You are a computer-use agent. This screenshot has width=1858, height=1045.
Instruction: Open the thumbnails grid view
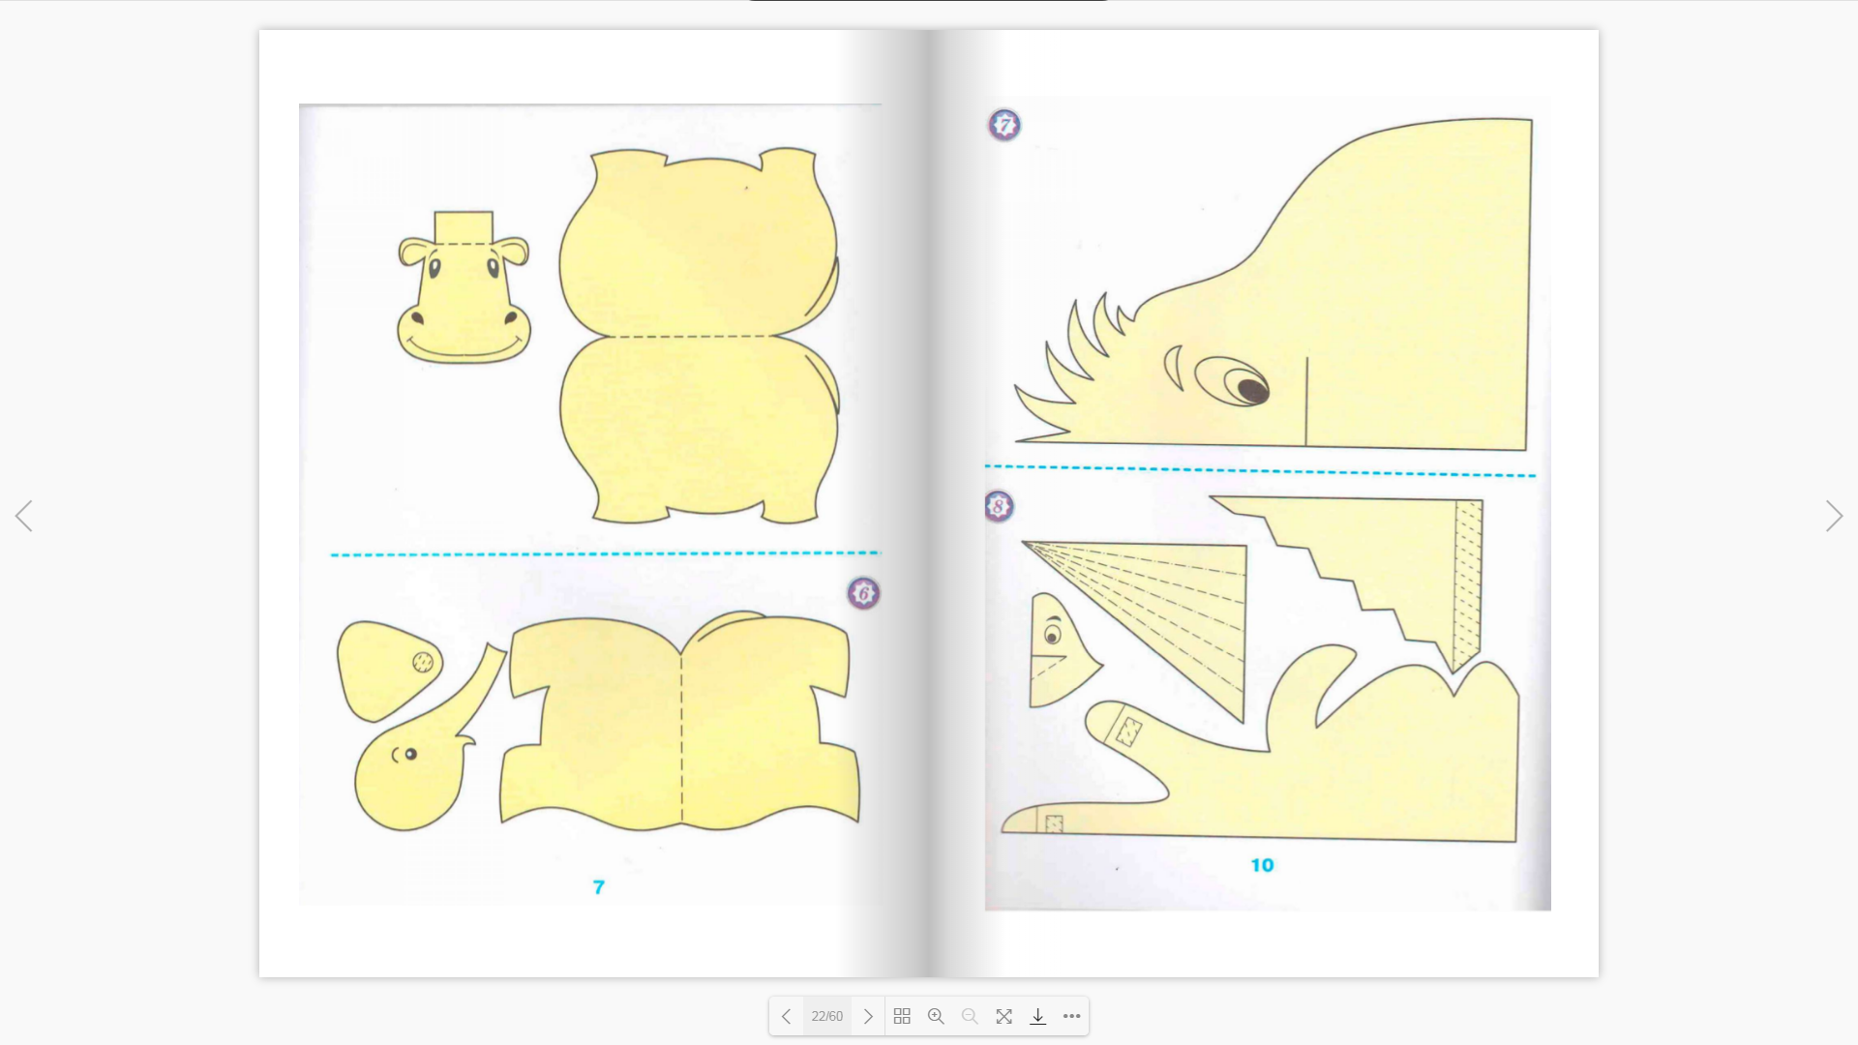click(x=902, y=1016)
